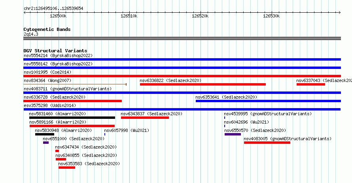Click the tiny blue nsv6057998 marker
The height and width of the screenshot is (183, 352).
pyautogui.click(x=105, y=134)
